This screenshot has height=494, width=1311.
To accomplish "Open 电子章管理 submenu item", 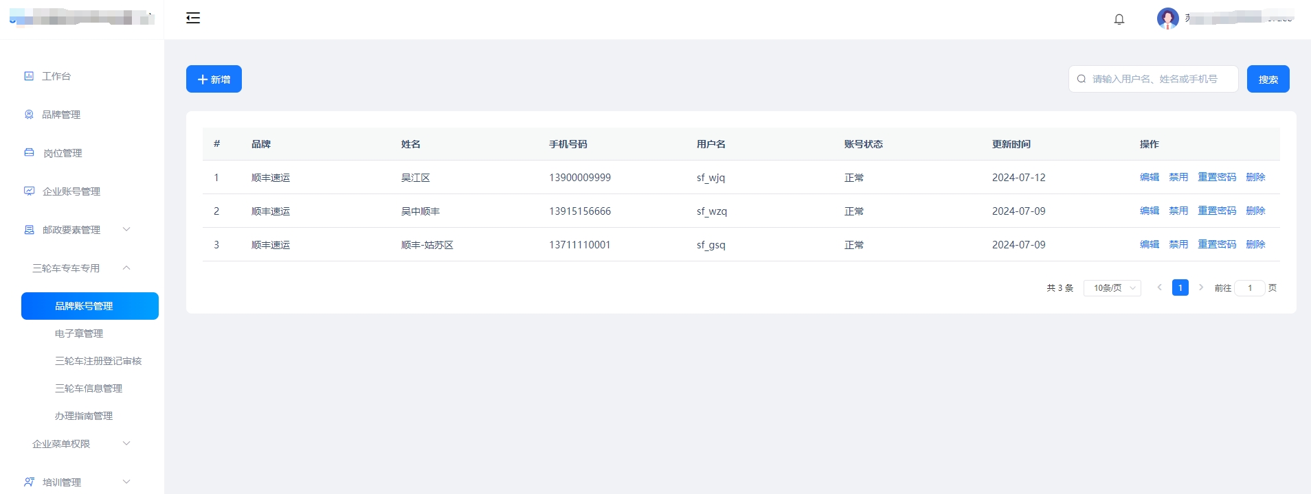I will (x=79, y=333).
